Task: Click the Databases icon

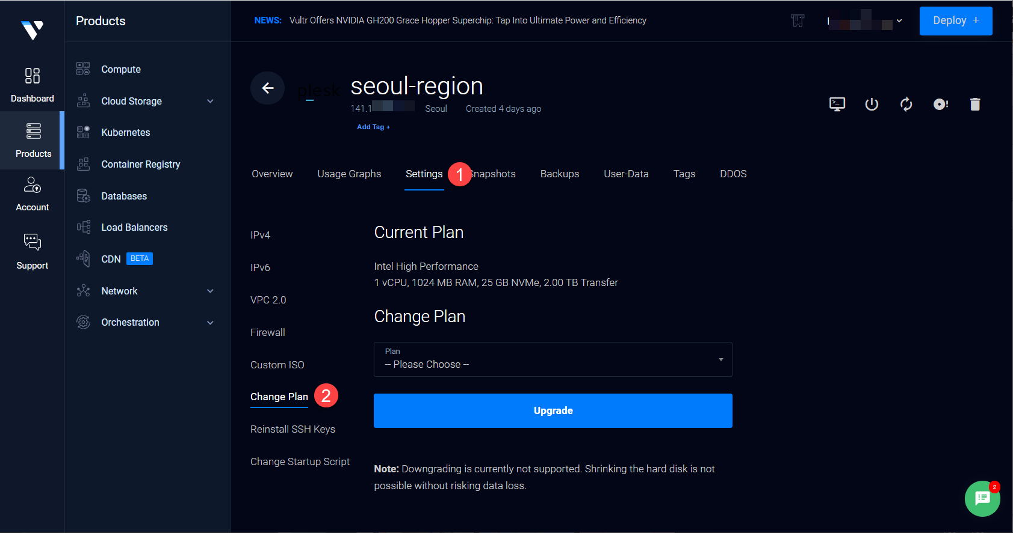Action: (x=83, y=196)
